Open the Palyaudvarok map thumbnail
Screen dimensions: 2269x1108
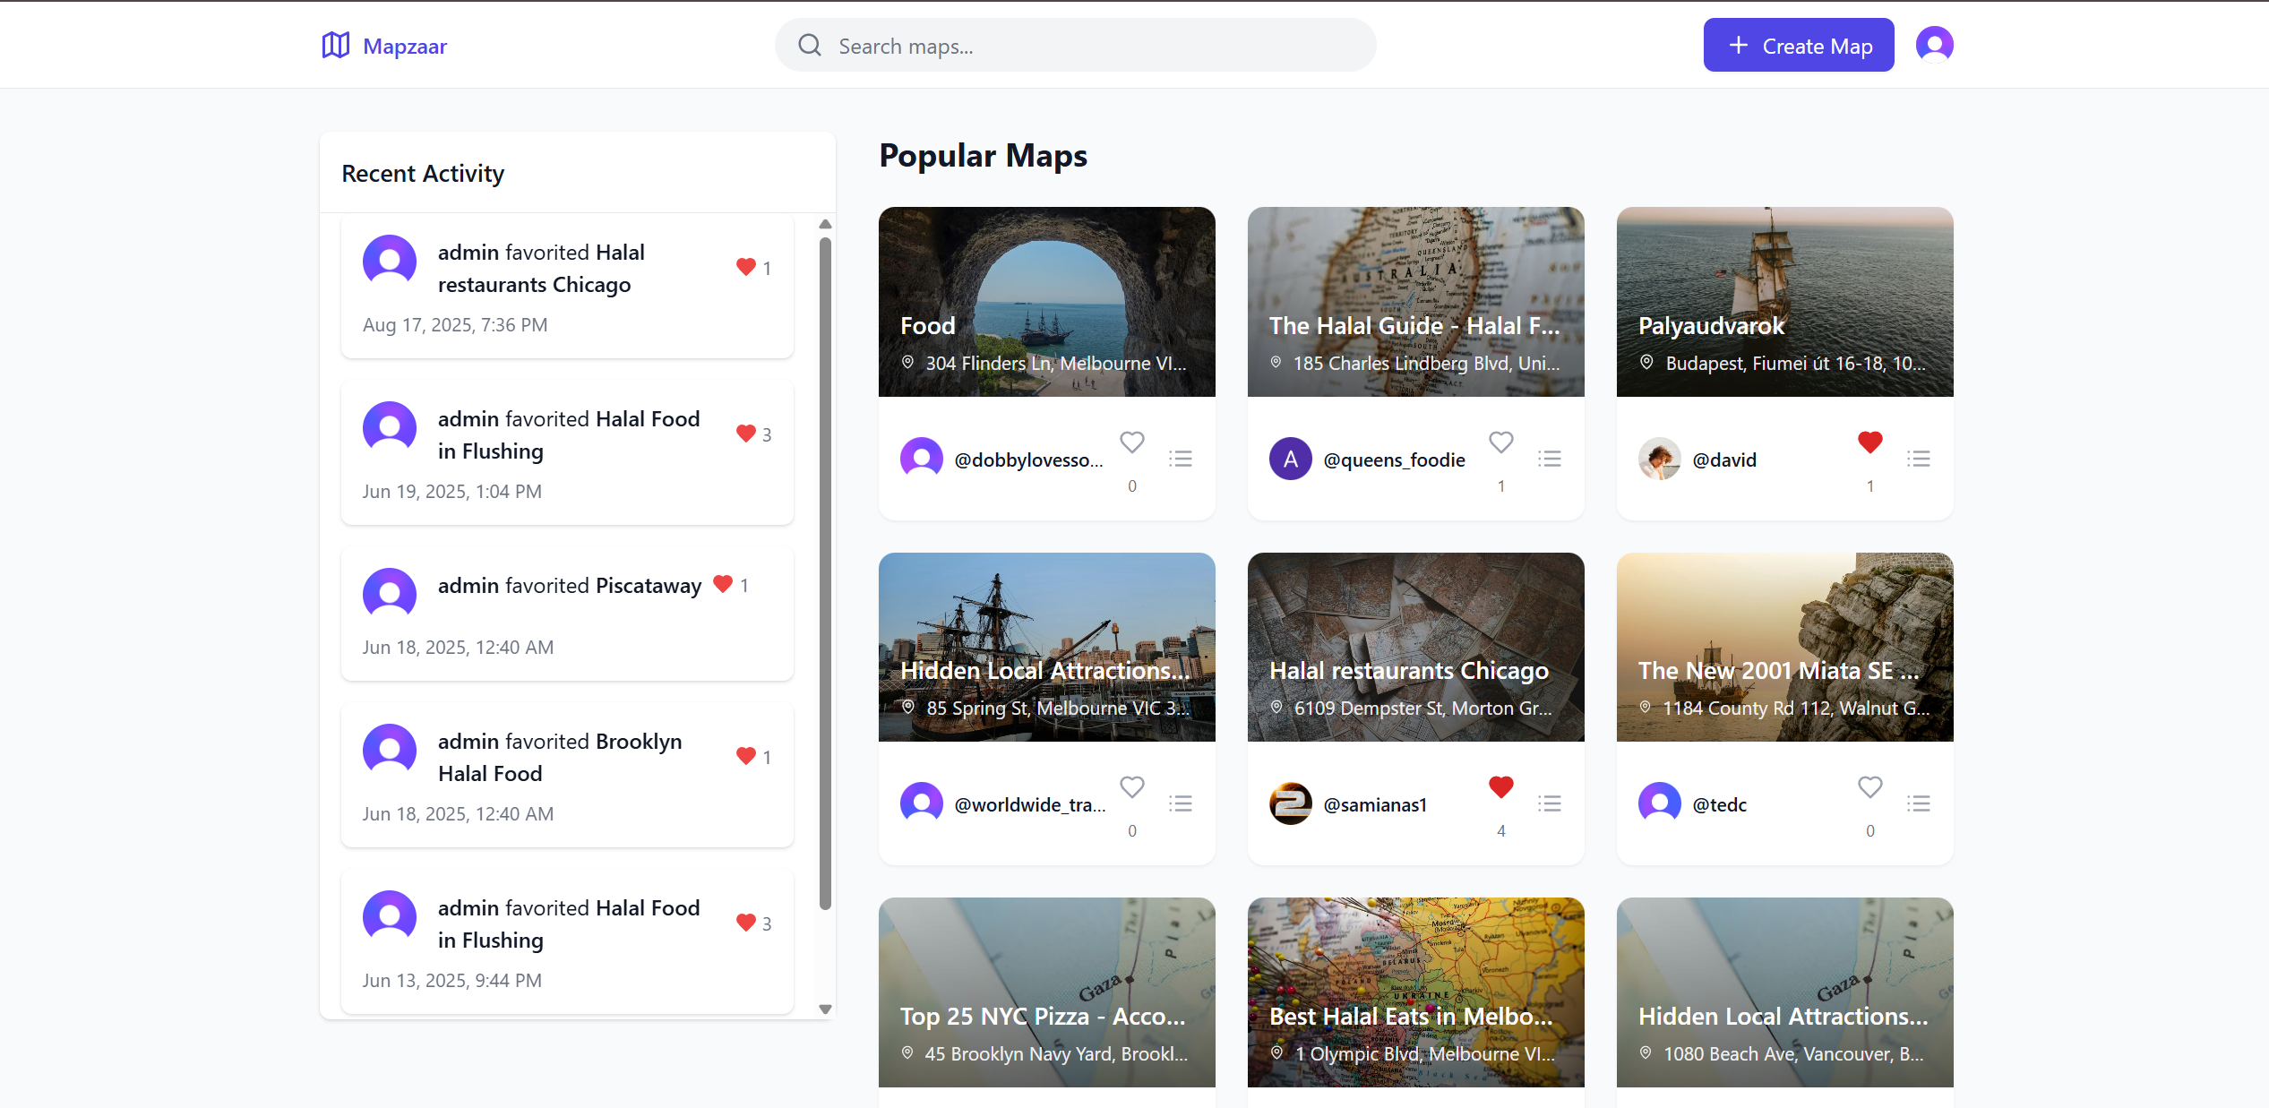click(x=1785, y=302)
